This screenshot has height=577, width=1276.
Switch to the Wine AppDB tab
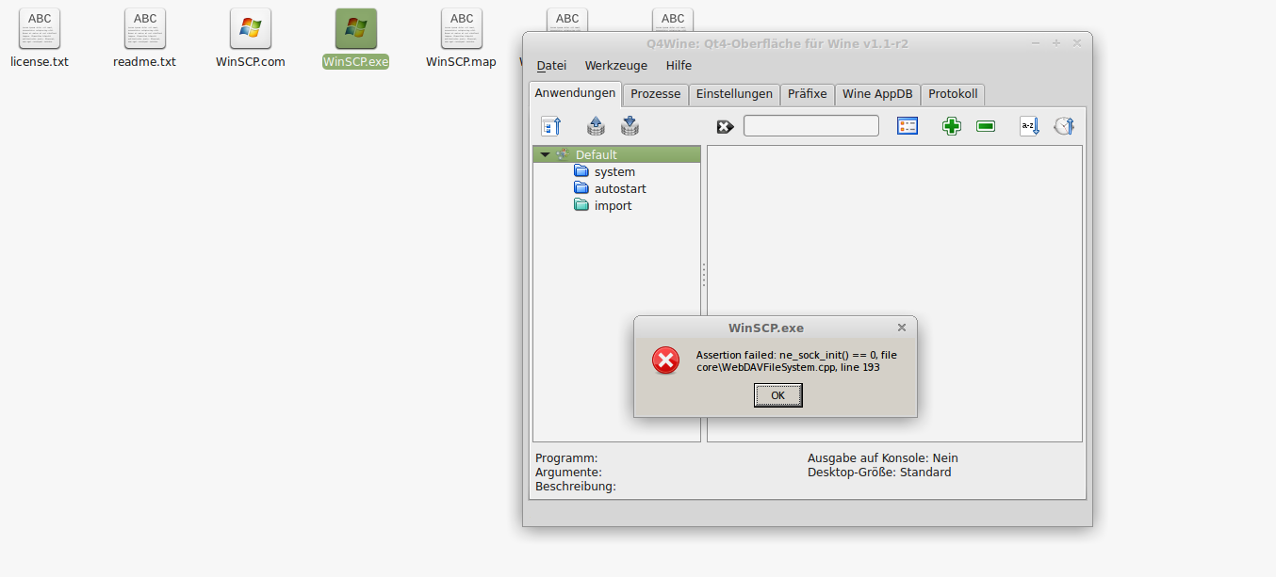tap(876, 94)
